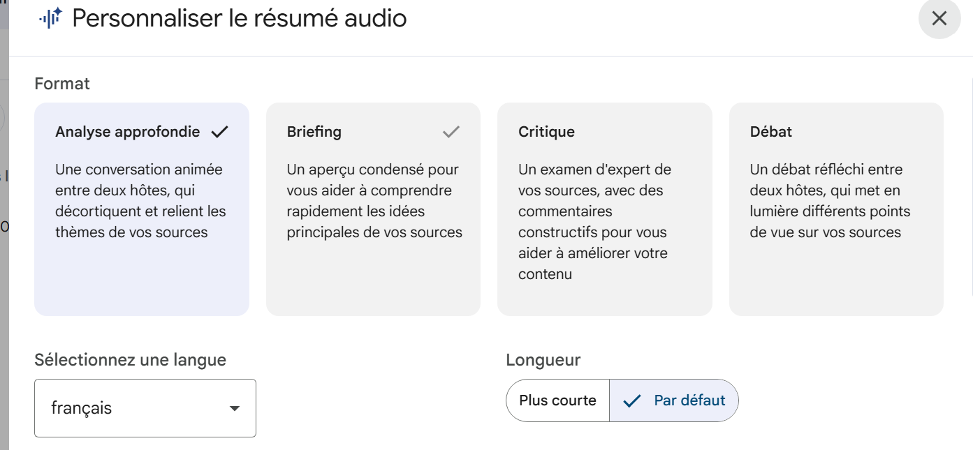Click the Critique description about examen d'expert

[594, 222]
